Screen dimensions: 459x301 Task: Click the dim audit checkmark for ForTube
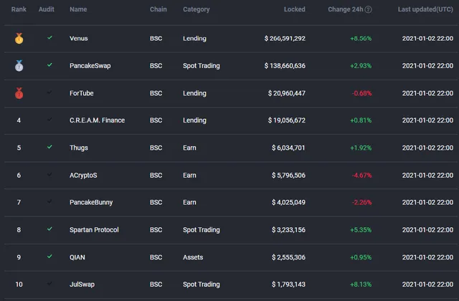(49, 92)
